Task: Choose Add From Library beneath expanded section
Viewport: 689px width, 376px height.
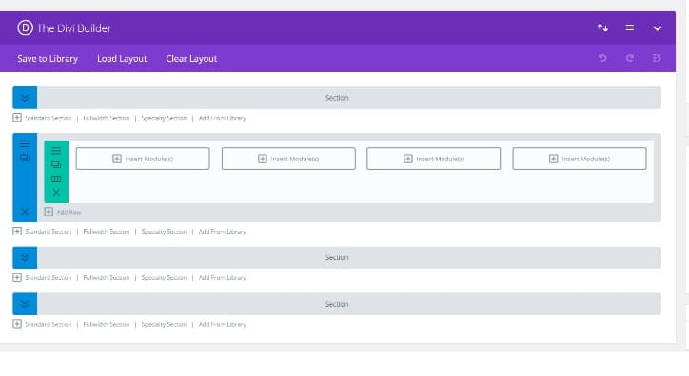Action: 223,232
